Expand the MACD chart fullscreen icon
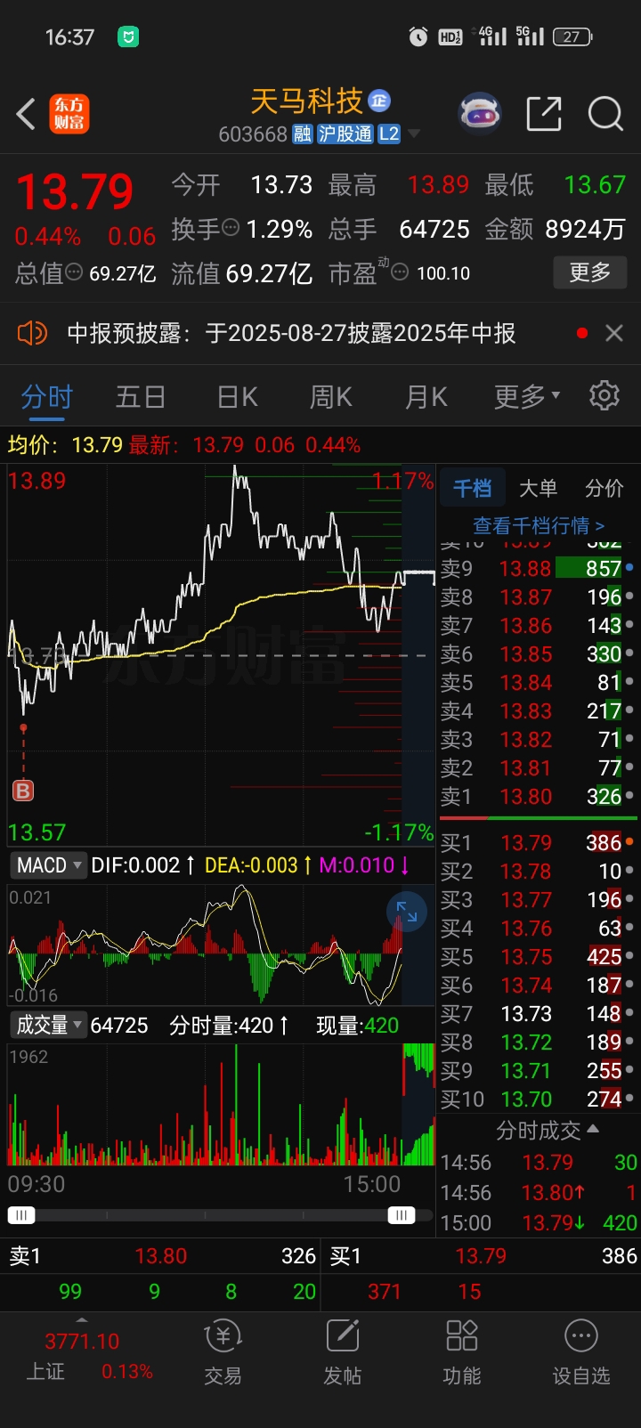The height and width of the screenshot is (1428, 641). [407, 911]
